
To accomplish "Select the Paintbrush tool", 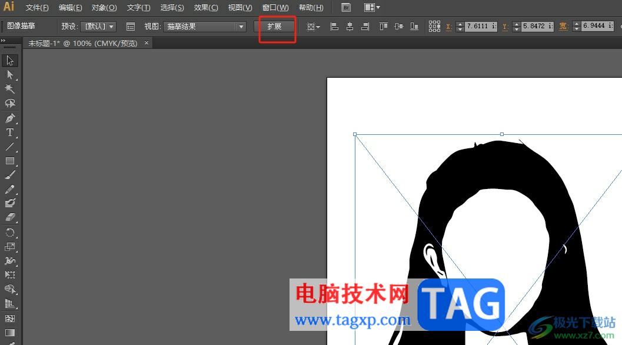I will [x=10, y=175].
